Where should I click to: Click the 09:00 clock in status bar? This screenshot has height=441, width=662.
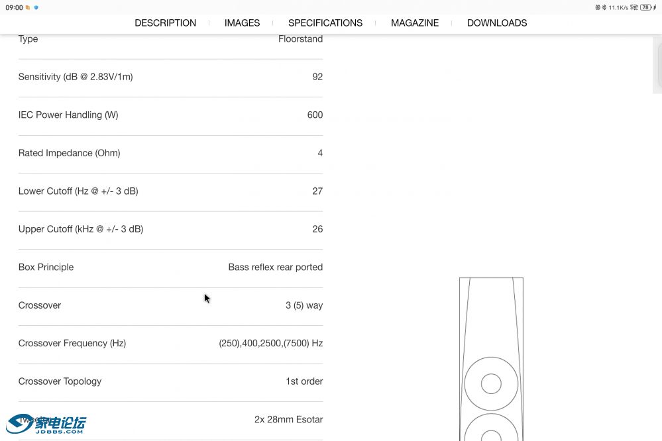pyautogui.click(x=14, y=8)
